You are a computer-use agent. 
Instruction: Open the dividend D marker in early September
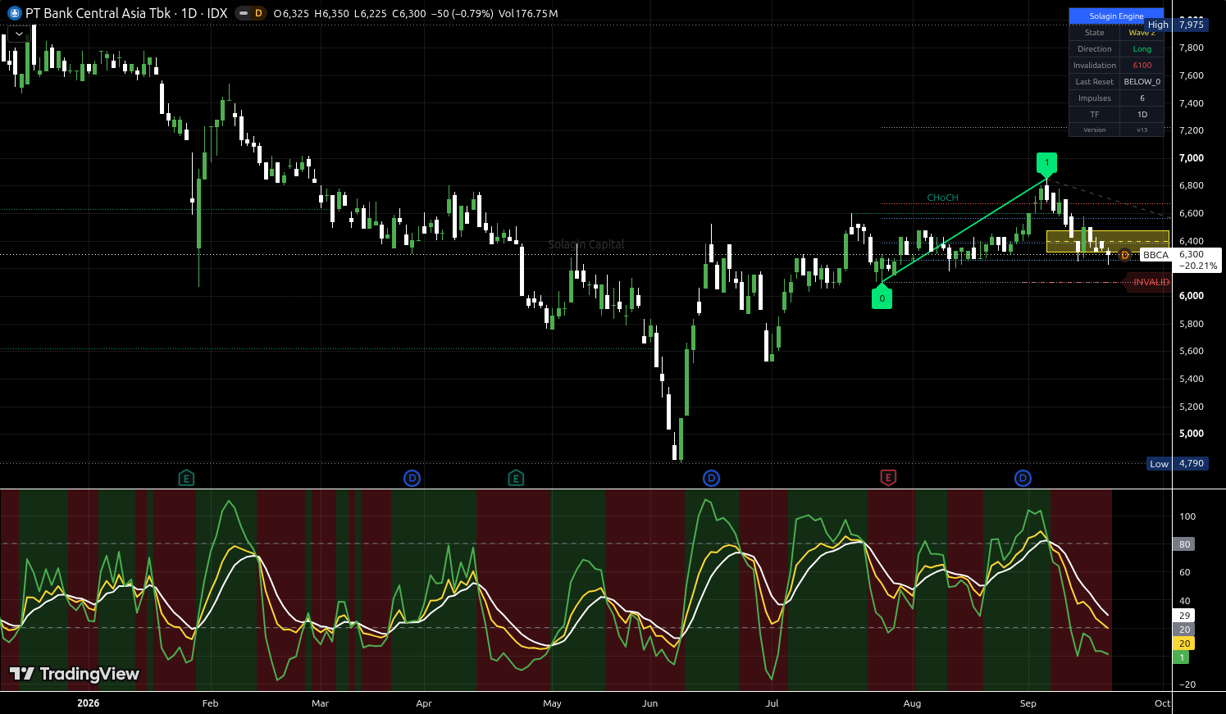1023,478
